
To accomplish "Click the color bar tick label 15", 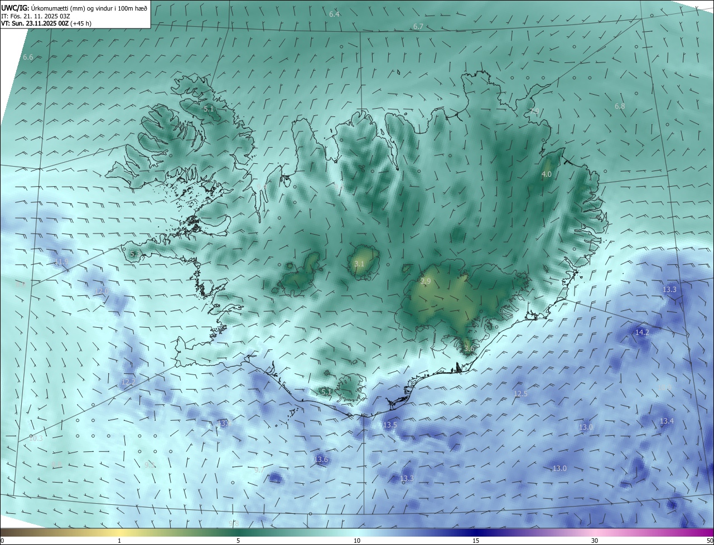I will pyautogui.click(x=476, y=541).
